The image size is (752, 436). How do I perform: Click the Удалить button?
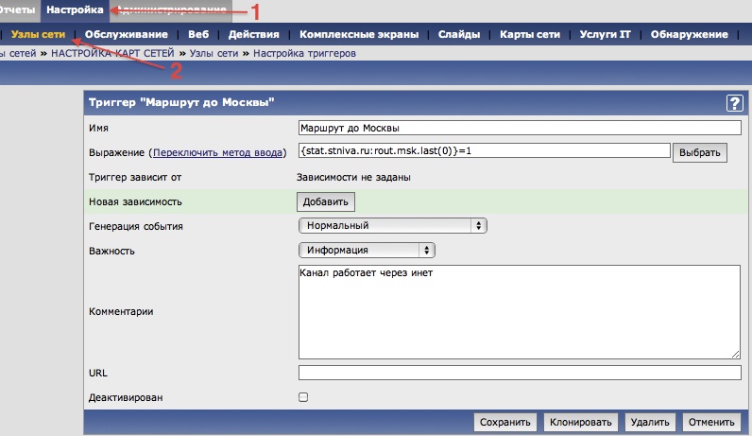click(650, 423)
